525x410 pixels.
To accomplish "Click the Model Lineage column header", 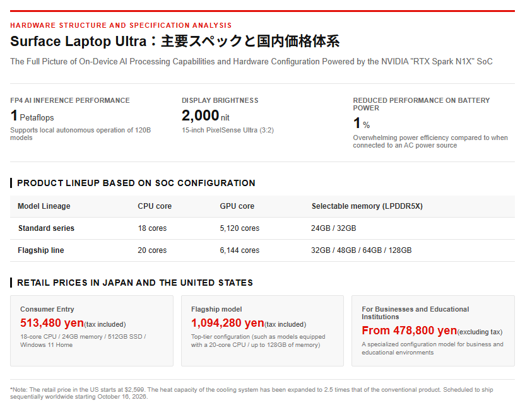I will coord(44,206).
